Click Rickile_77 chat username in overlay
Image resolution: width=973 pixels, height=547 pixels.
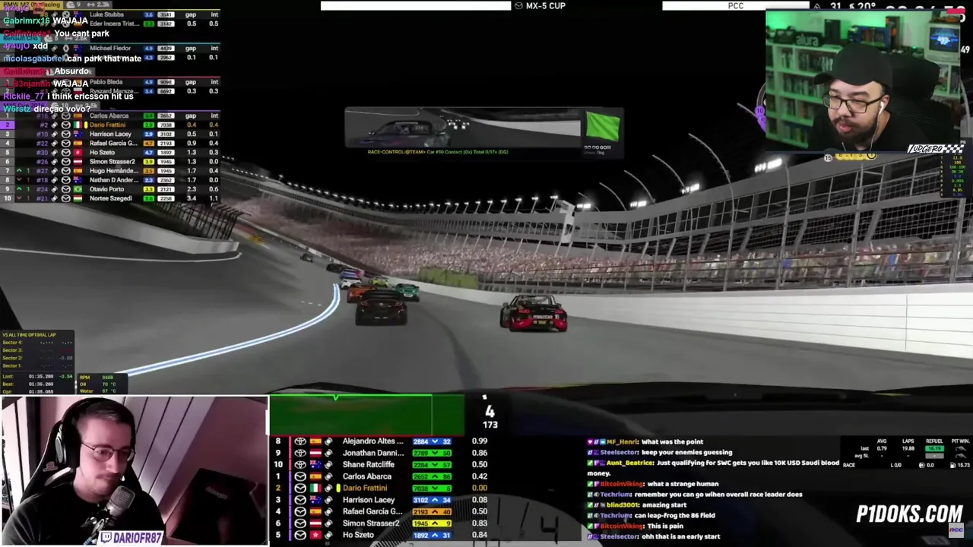click(24, 96)
